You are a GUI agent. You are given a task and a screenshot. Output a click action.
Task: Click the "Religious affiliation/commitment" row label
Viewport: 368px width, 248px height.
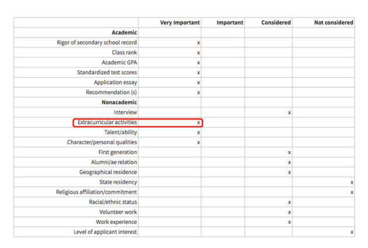click(x=96, y=192)
